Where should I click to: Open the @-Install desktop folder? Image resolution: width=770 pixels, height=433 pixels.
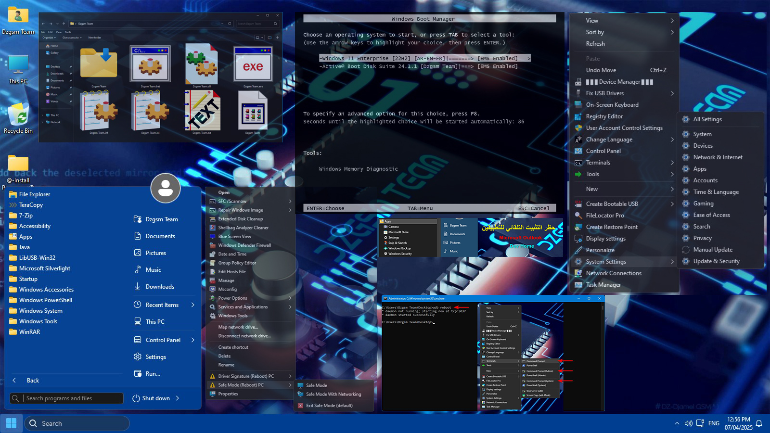pyautogui.click(x=18, y=169)
